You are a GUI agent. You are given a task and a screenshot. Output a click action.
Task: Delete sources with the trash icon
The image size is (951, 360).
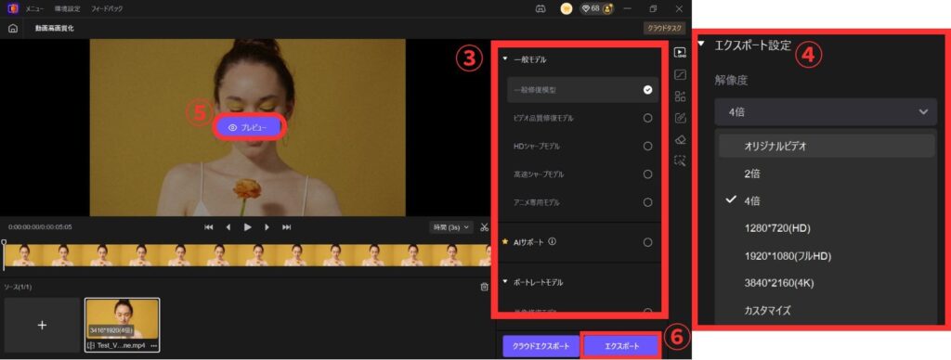click(x=484, y=288)
